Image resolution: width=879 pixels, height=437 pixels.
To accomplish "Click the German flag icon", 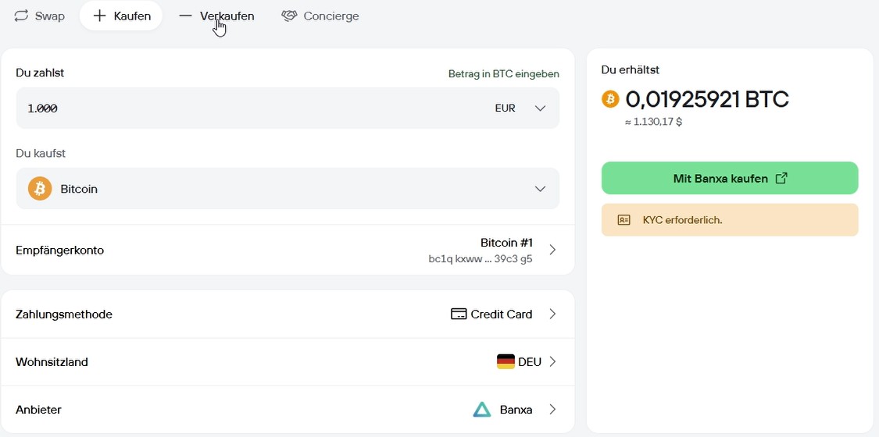I will pos(506,361).
